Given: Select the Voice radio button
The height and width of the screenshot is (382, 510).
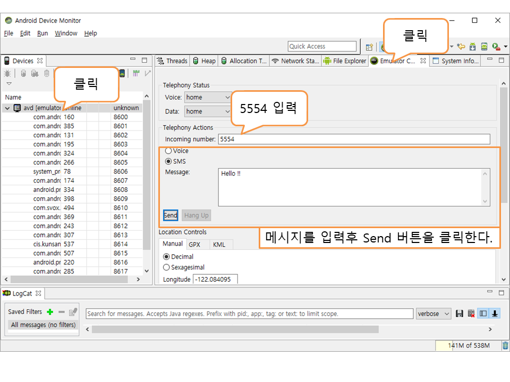Looking at the screenshot, I should pyautogui.click(x=168, y=151).
